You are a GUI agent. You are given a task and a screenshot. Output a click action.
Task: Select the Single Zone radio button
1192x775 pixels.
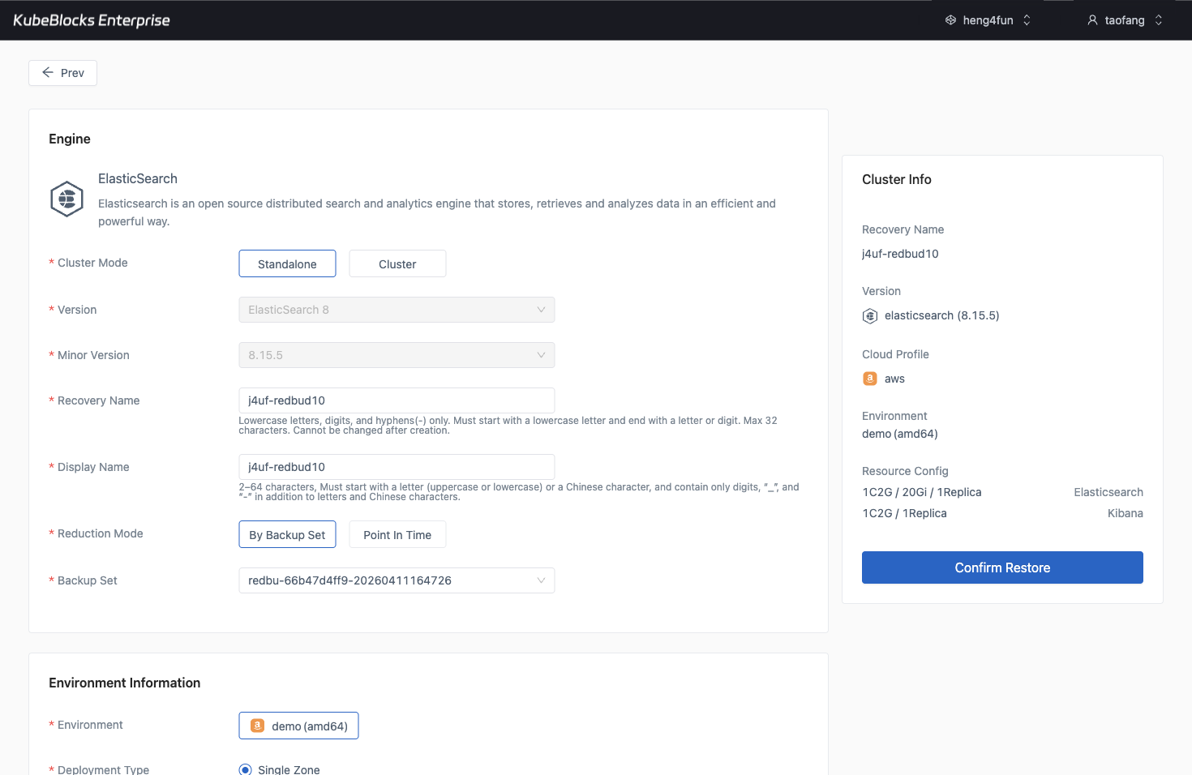point(246,769)
